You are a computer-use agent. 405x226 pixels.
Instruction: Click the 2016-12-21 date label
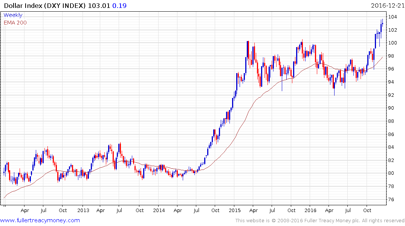(387, 5)
